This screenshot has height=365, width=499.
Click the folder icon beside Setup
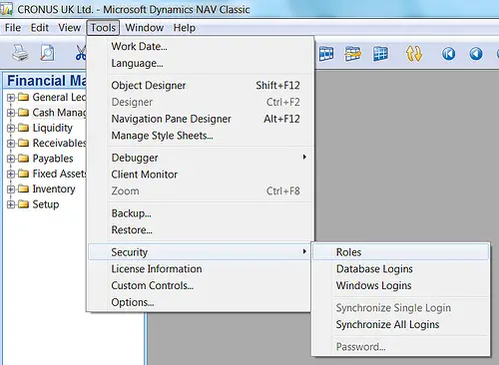(23, 204)
